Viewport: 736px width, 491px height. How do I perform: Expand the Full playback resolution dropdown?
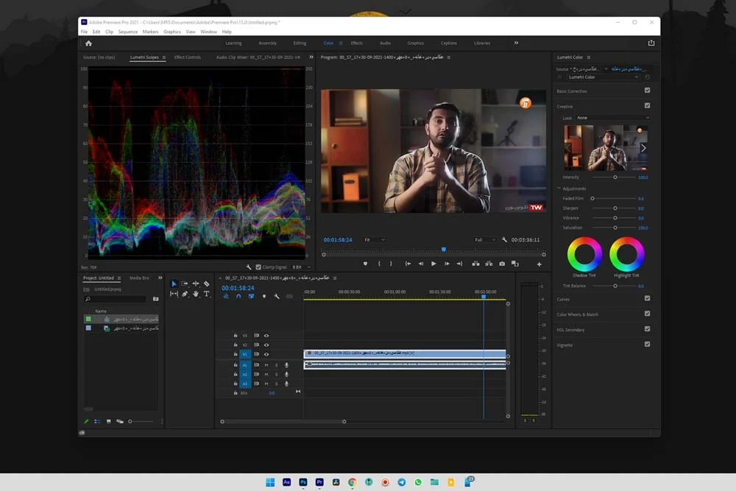click(485, 240)
